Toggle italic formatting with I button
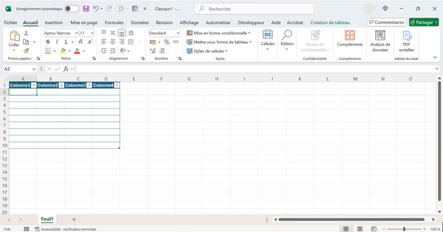The height and width of the screenshot is (232, 443). coord(57,42)
